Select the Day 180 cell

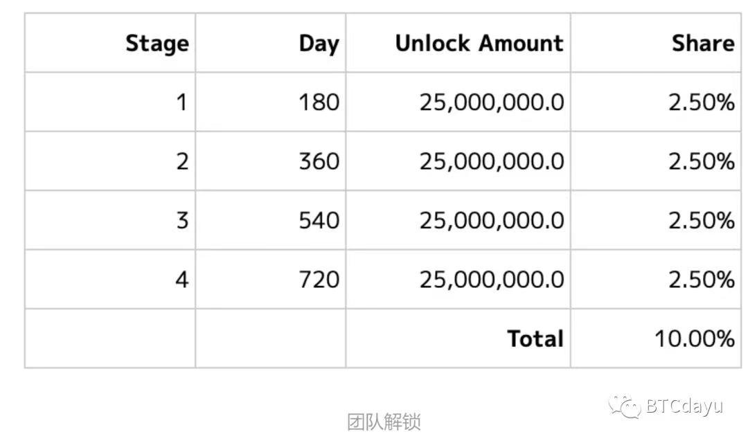click(319, 102)
